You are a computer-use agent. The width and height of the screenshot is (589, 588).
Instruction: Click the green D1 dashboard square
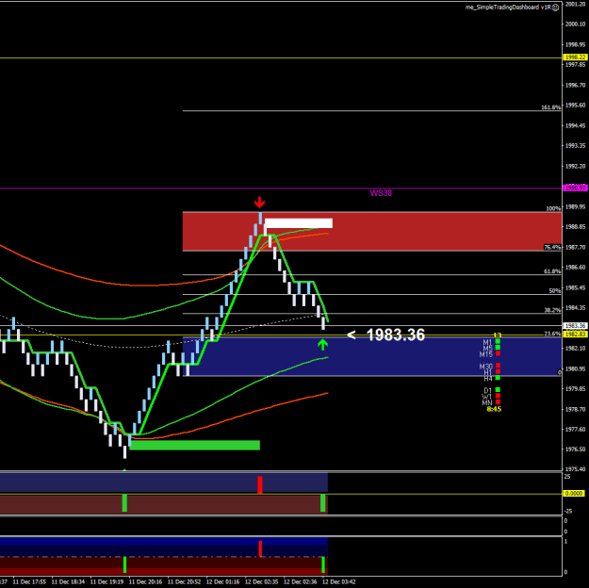[x=498, y=390]
